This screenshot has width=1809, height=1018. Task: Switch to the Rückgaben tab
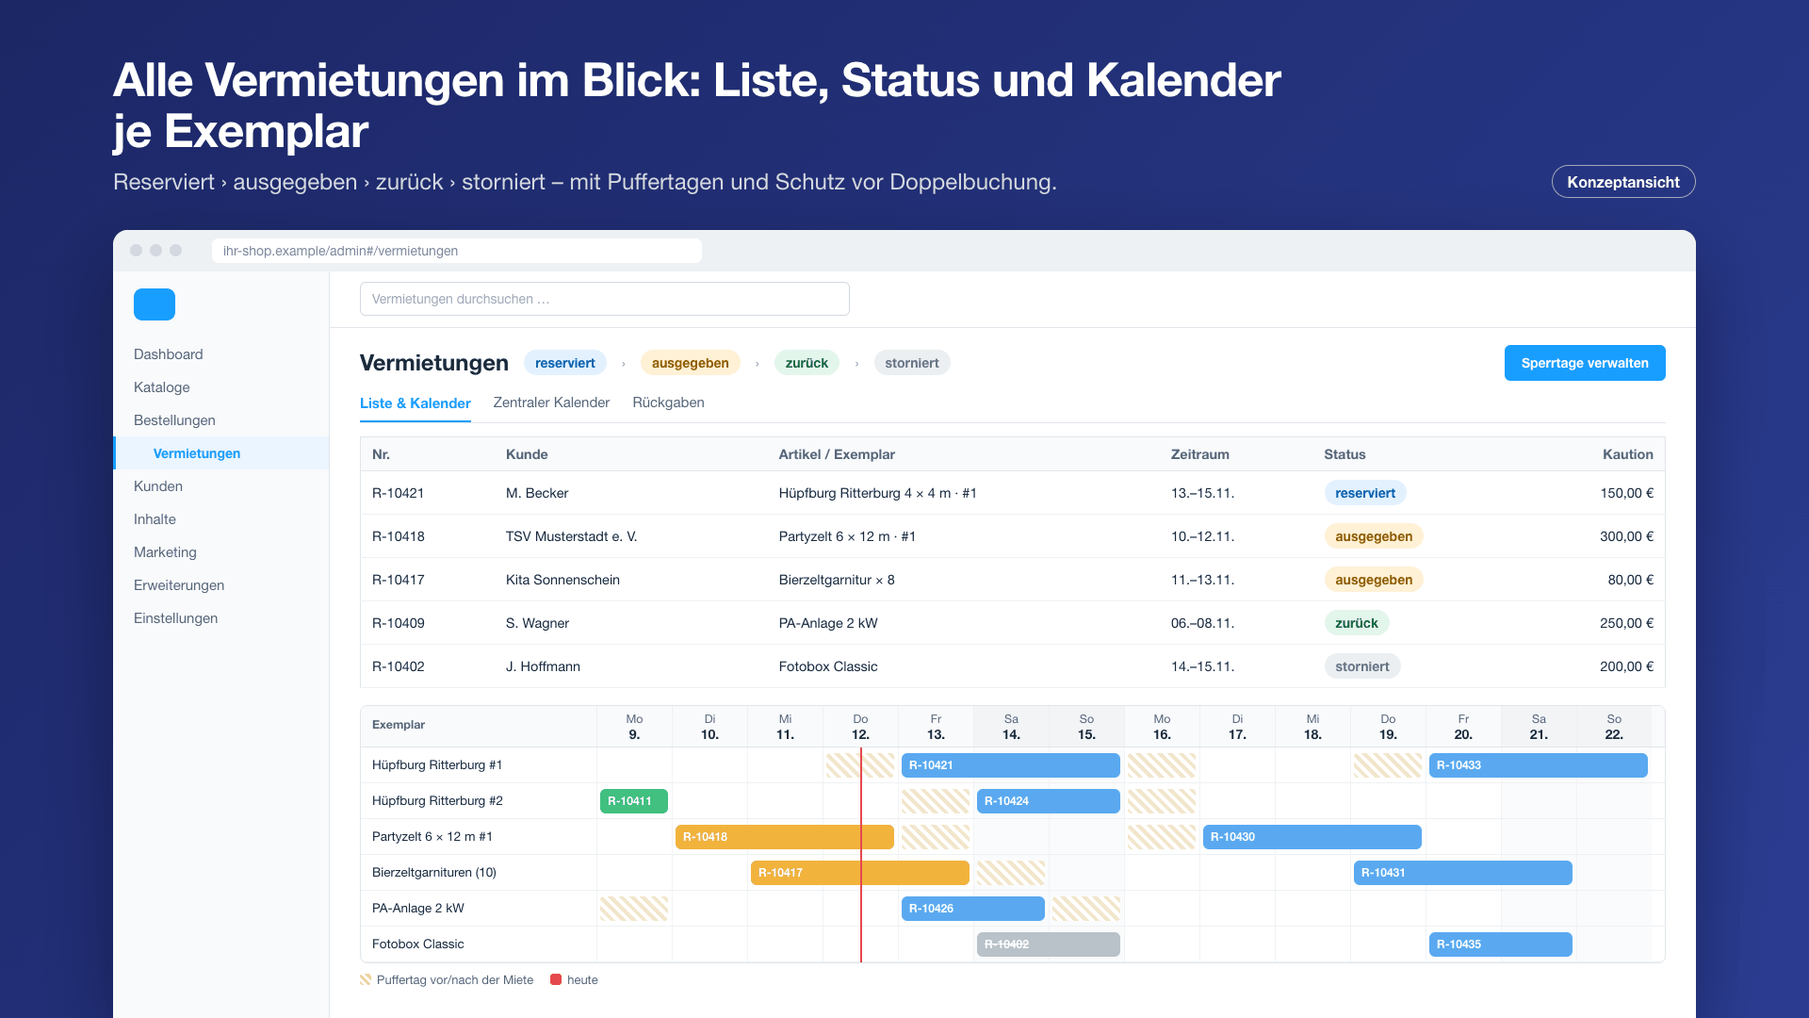pyautogui.click(x=668, y=402)
